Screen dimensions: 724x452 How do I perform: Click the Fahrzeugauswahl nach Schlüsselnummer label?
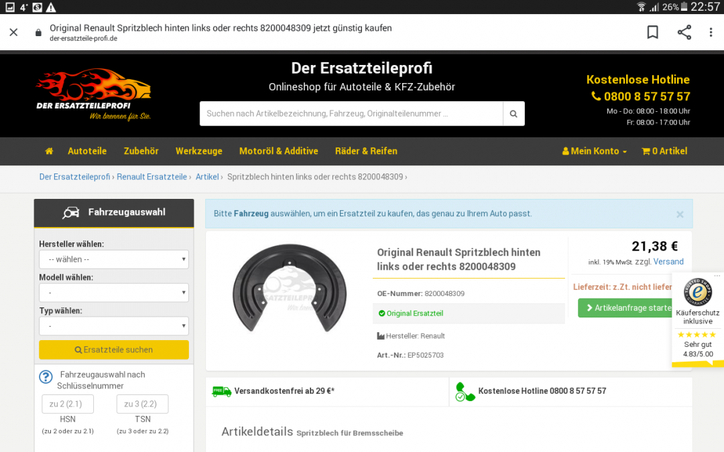point(101,380)
